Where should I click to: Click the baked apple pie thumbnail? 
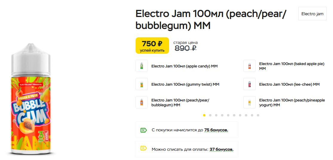(x=249, y=66)
